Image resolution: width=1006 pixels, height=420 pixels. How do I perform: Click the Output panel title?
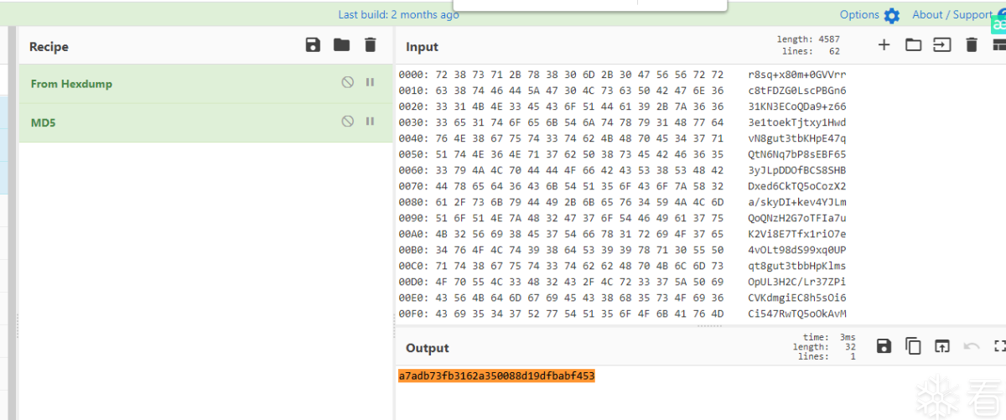click(x=428, y=348)
